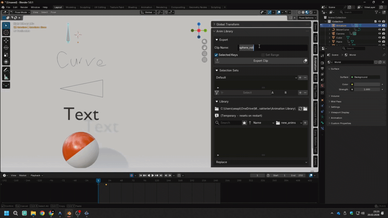Image resolution: width=388 pixels, height=218 pixels.
Task: Jump to the end frame in the timeline
Action: coord(161,175)
